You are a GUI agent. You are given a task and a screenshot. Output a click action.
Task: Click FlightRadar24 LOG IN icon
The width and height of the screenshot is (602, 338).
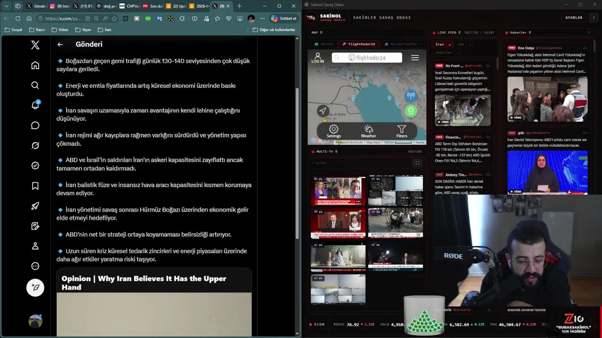[x=317, y=58]
